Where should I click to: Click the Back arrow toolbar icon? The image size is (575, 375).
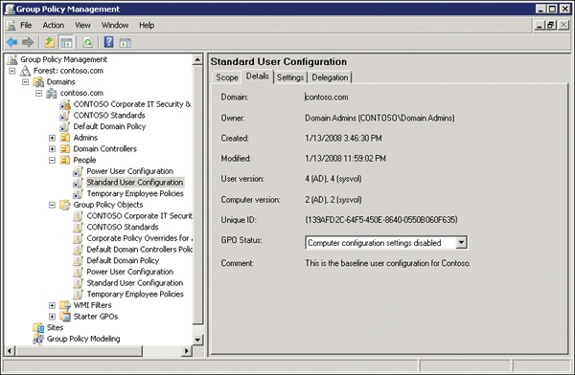pos(12,42)
